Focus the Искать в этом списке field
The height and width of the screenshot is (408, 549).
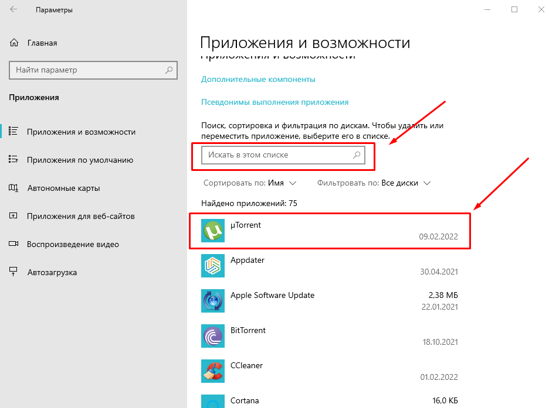(x=283, y=155)
